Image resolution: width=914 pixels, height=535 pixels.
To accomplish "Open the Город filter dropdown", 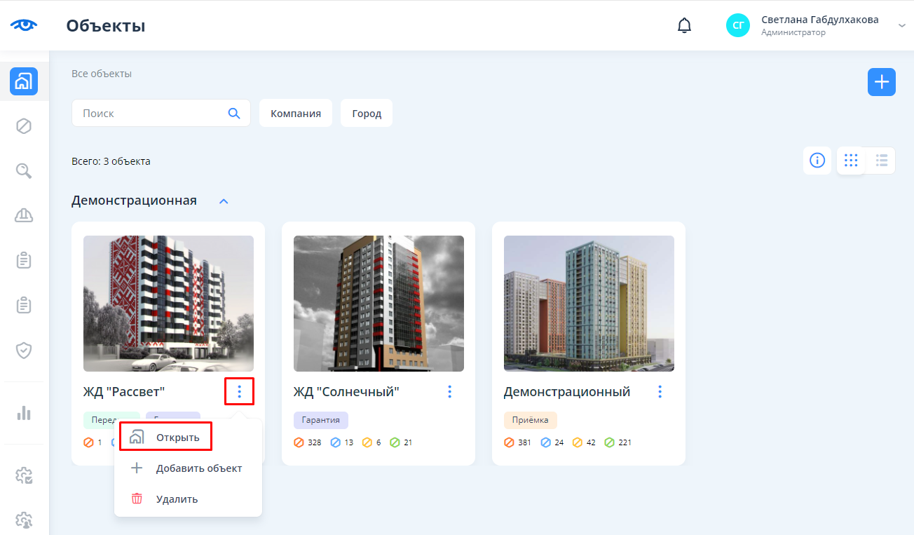I will pos(367,114).
